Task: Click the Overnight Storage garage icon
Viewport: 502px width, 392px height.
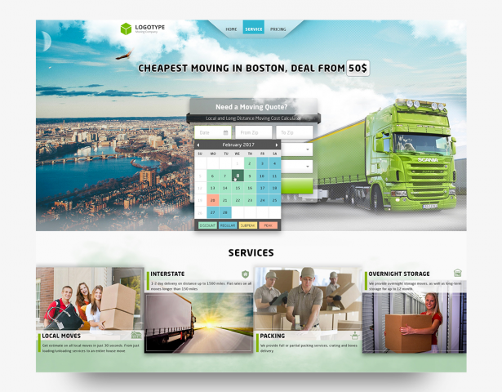Action: [x=457, y=273]
